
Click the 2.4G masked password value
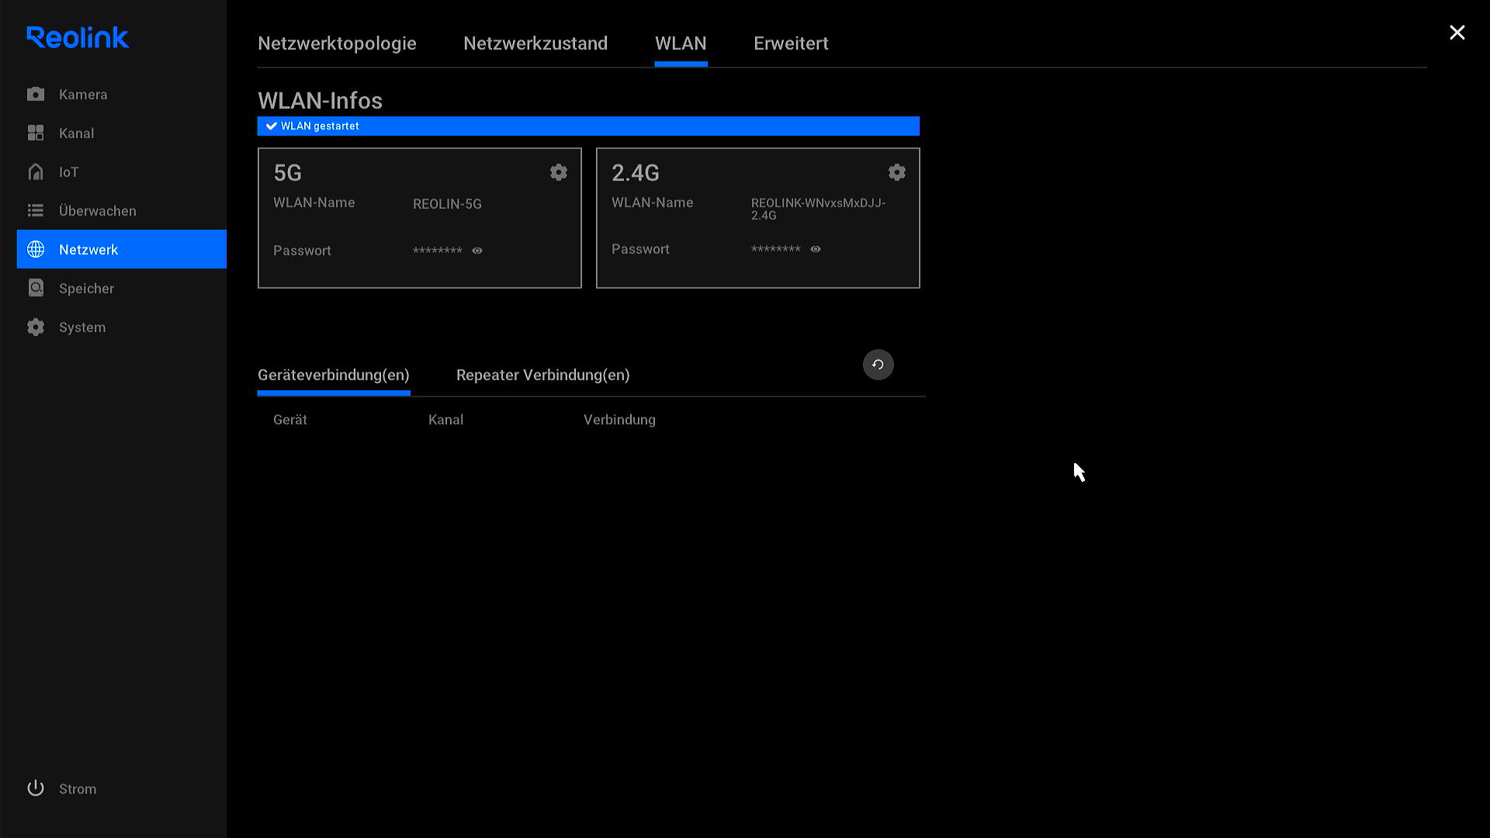pyautogui.click(x=776, y=249)
